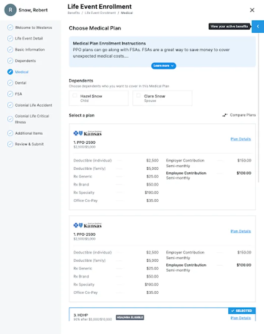The width and height of the screenshot is (264, 334).
Task: Click the Medical step pencil icon
Action: click(x=10, y=72)
